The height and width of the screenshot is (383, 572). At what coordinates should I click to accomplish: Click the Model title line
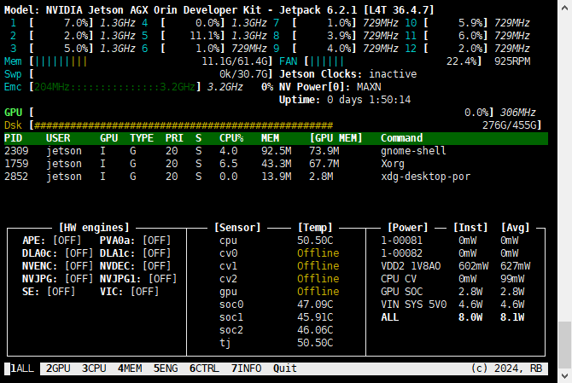click(219, 10)
